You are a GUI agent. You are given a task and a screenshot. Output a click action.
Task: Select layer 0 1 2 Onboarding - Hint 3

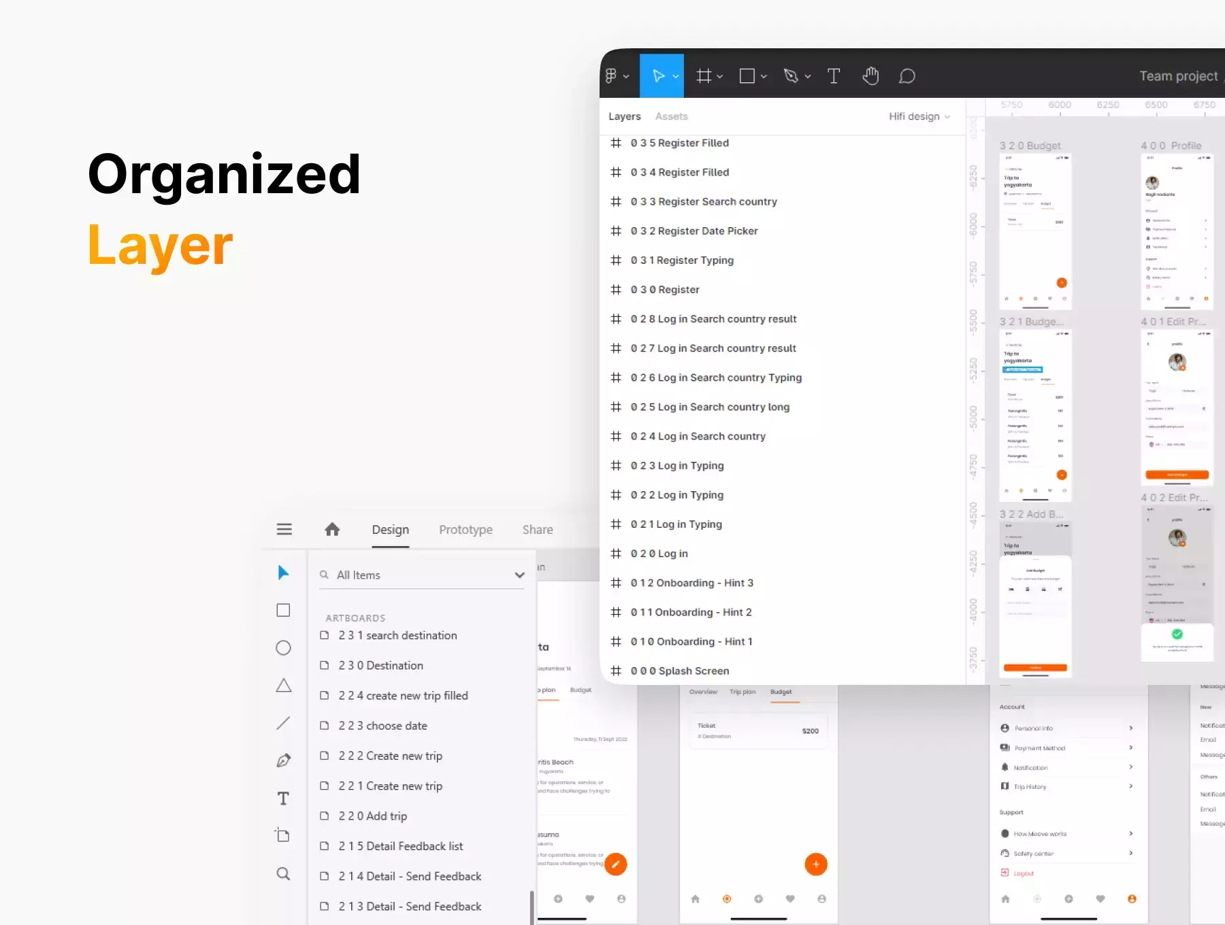[783, 583]
